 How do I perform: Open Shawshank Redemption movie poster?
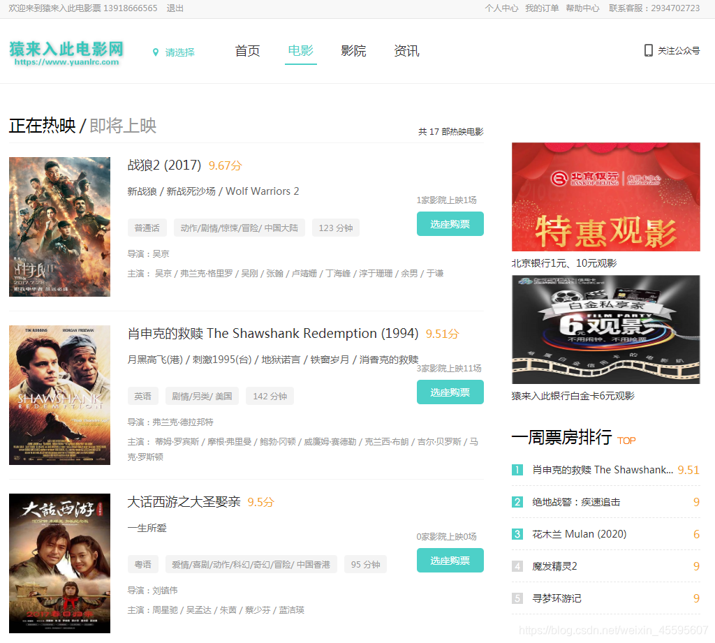coord(60,395)
